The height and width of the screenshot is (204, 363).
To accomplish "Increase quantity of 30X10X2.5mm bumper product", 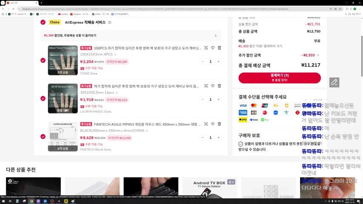I will point(218,99).
